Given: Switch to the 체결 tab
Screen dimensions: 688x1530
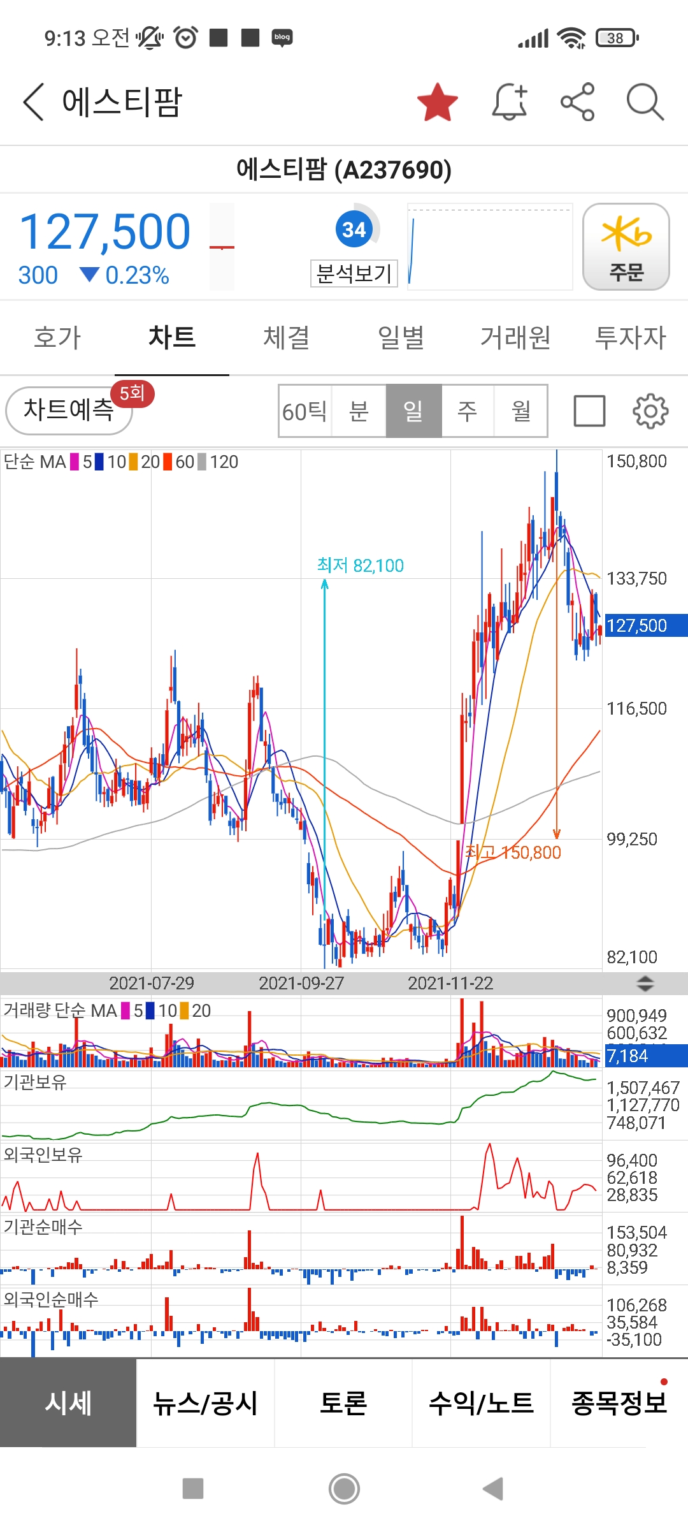Looking at the screenshot, I should pos(287,337).
